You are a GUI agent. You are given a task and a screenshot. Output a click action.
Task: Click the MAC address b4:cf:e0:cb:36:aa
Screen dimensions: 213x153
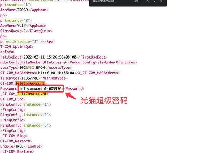[56, 73]
